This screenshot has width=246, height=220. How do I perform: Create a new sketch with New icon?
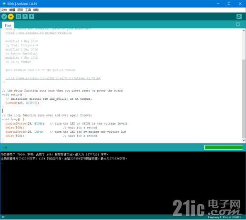(19, 17)
